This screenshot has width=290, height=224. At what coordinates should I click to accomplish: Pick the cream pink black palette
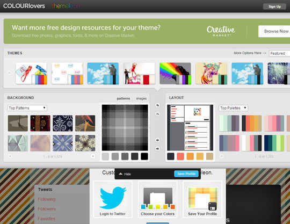[252, 143]
